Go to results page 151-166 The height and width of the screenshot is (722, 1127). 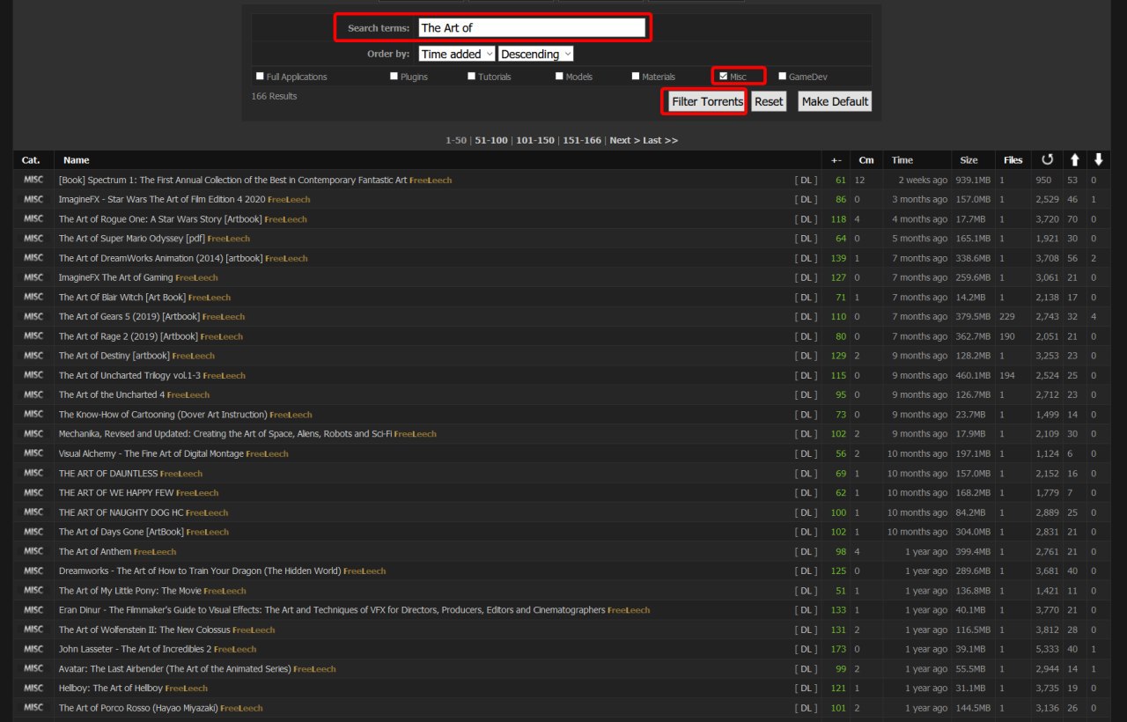click(x=582, y=140)
